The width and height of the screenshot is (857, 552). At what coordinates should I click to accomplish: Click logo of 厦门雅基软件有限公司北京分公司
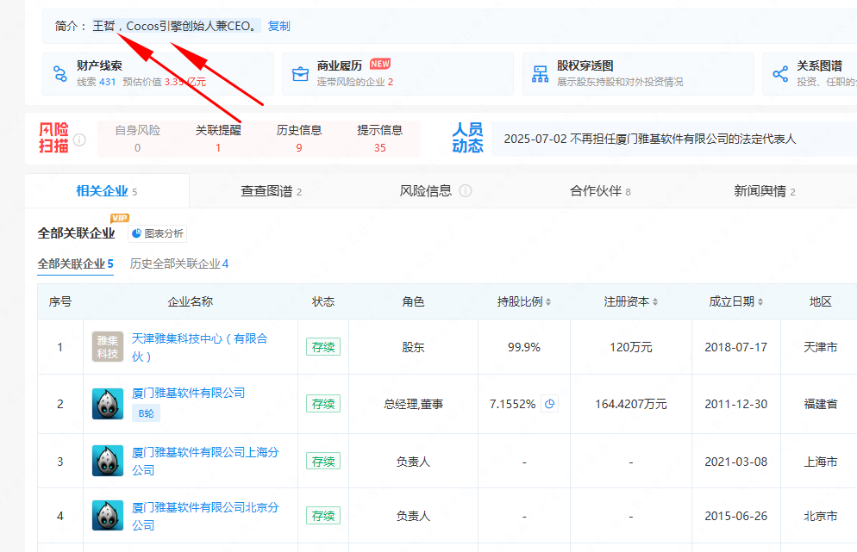(x=107, y=516)
